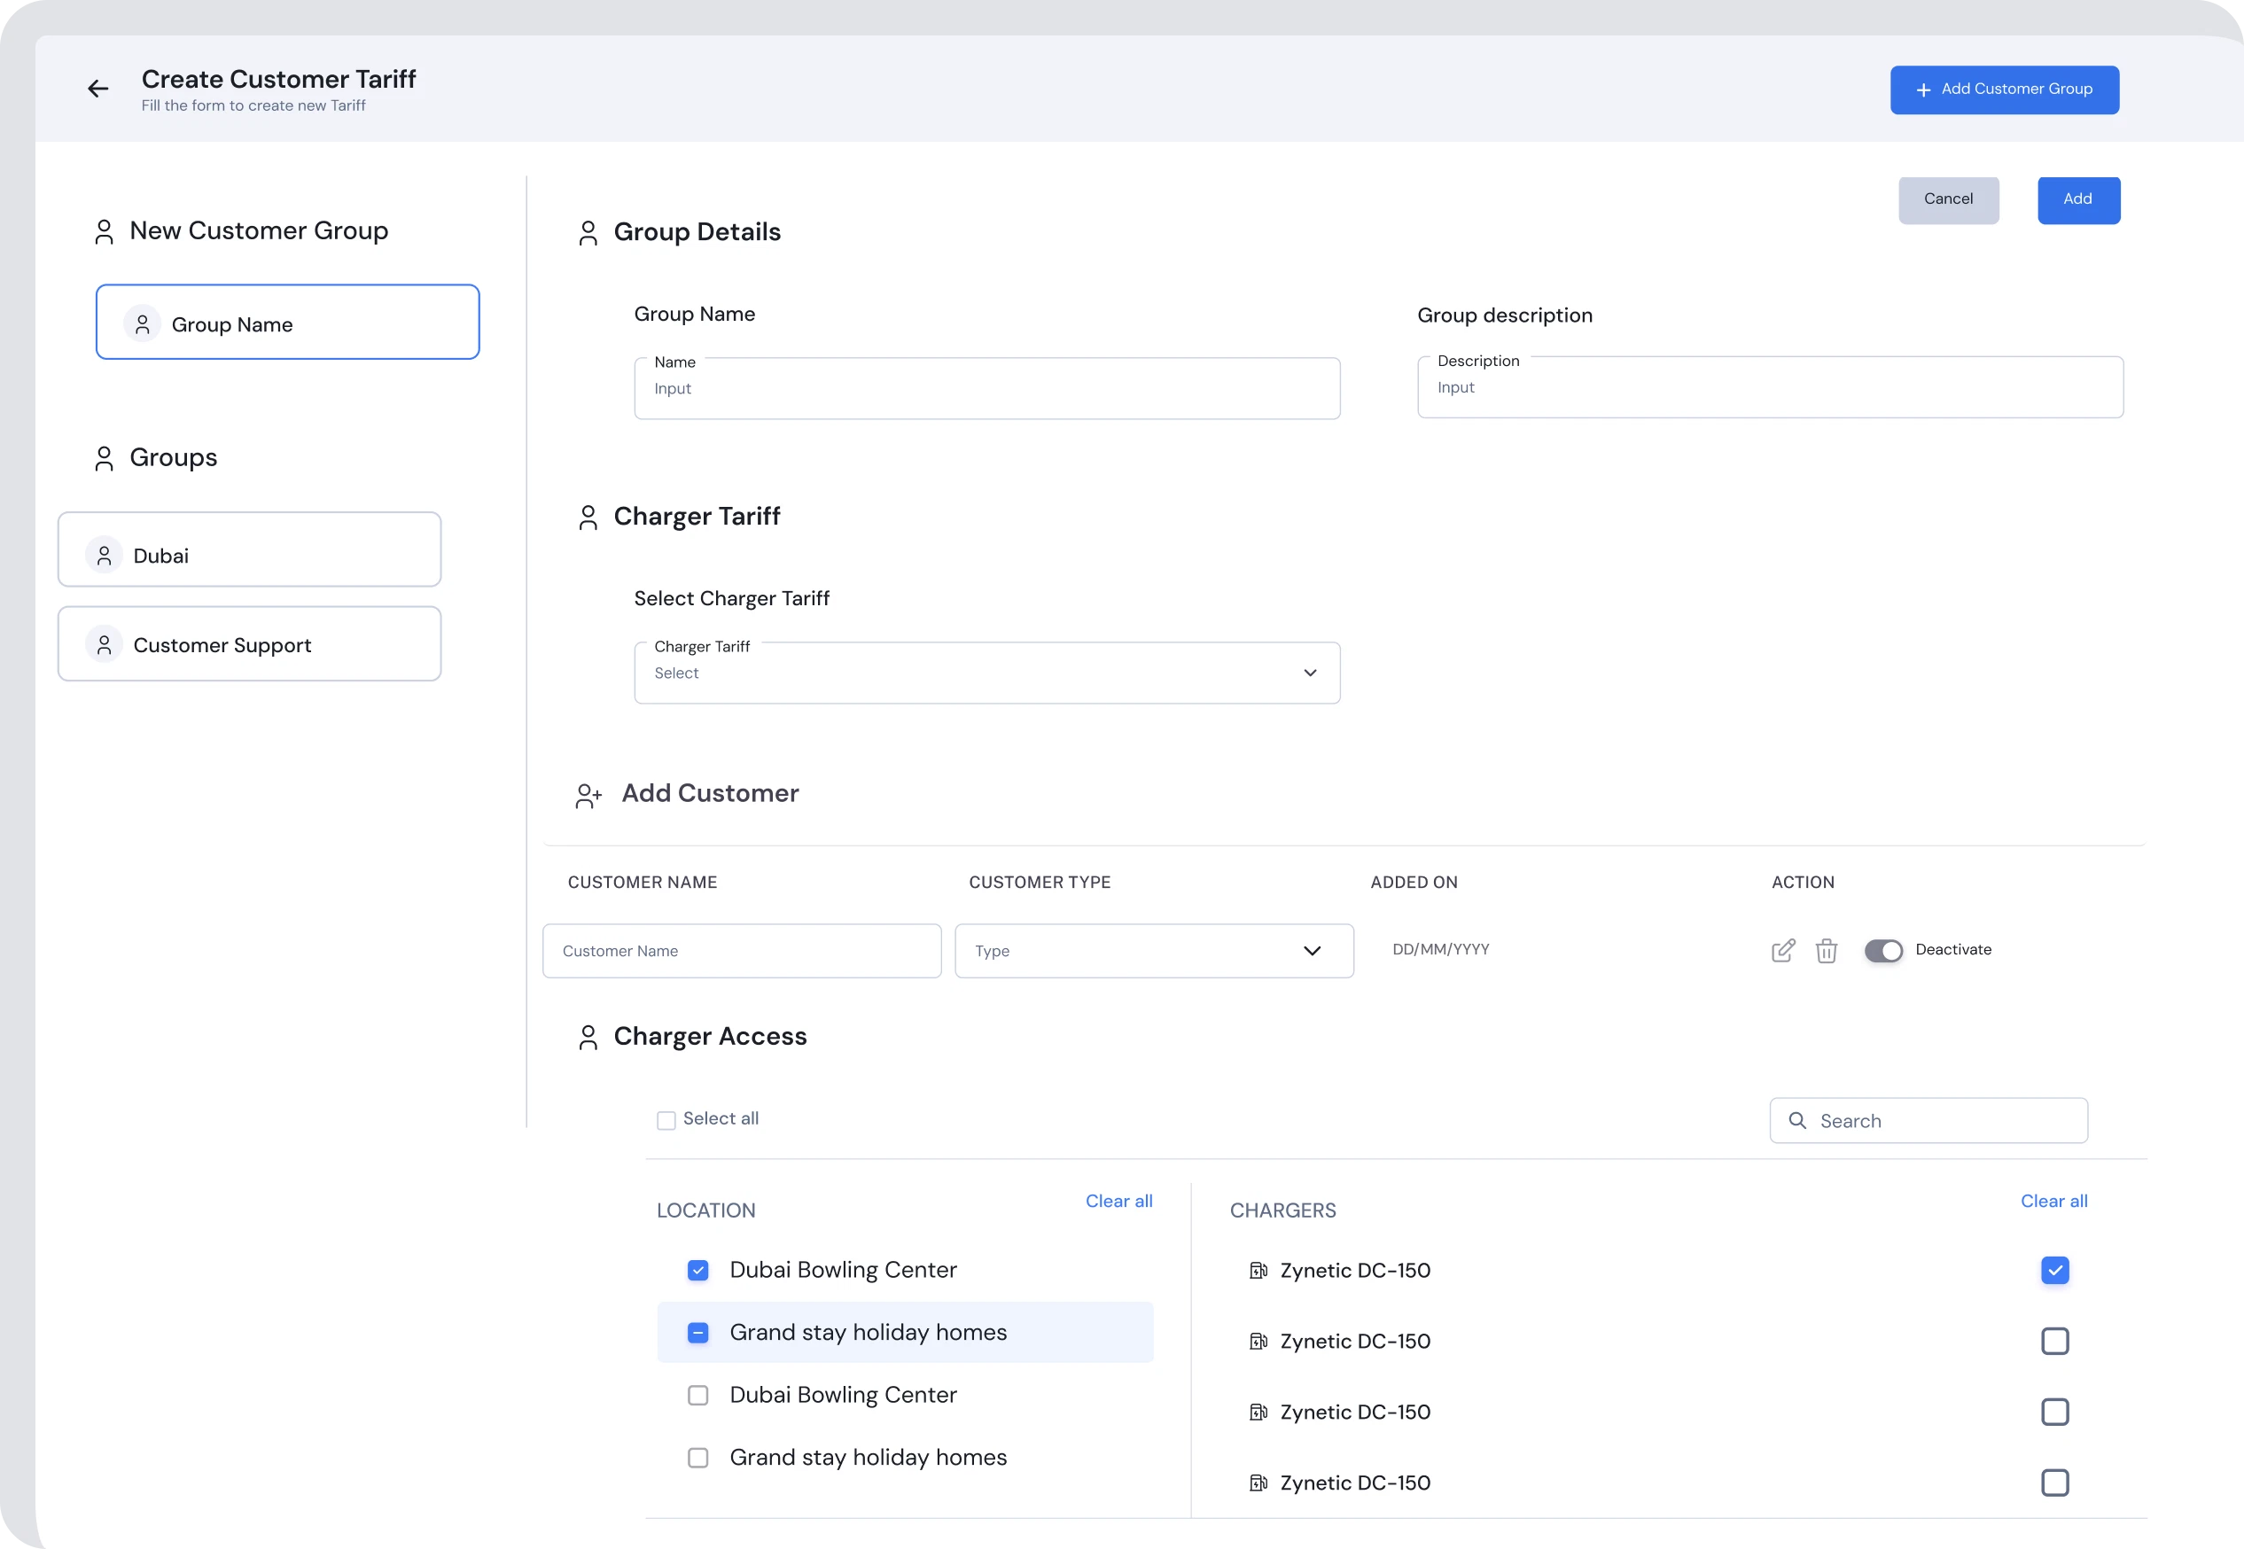
Task: Click the charger icon of first Zynetic DC-150
Action: (1258, 1271)
